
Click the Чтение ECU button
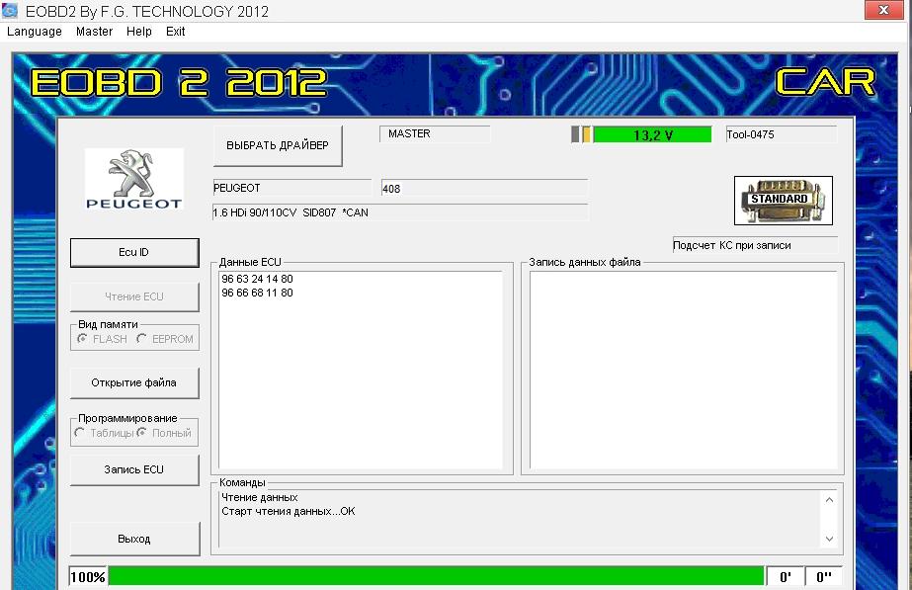[x=134, y=296]
